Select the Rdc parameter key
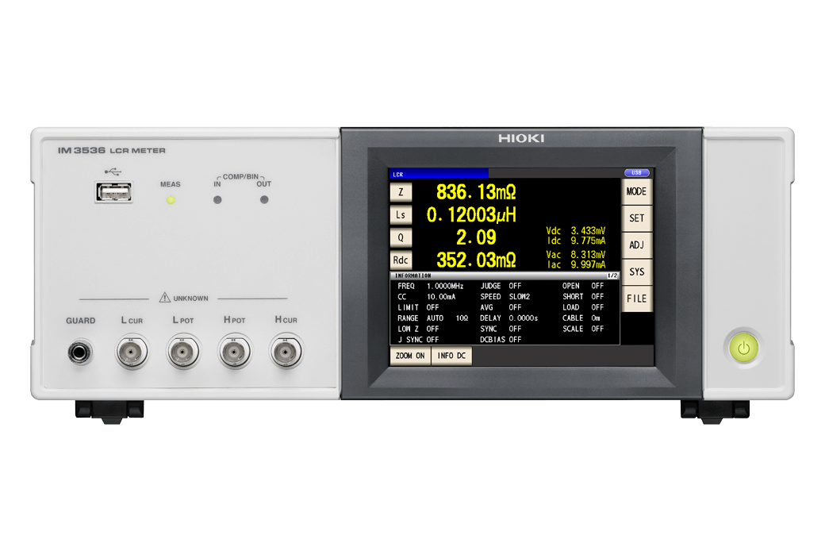 click(x=401, y=260)
